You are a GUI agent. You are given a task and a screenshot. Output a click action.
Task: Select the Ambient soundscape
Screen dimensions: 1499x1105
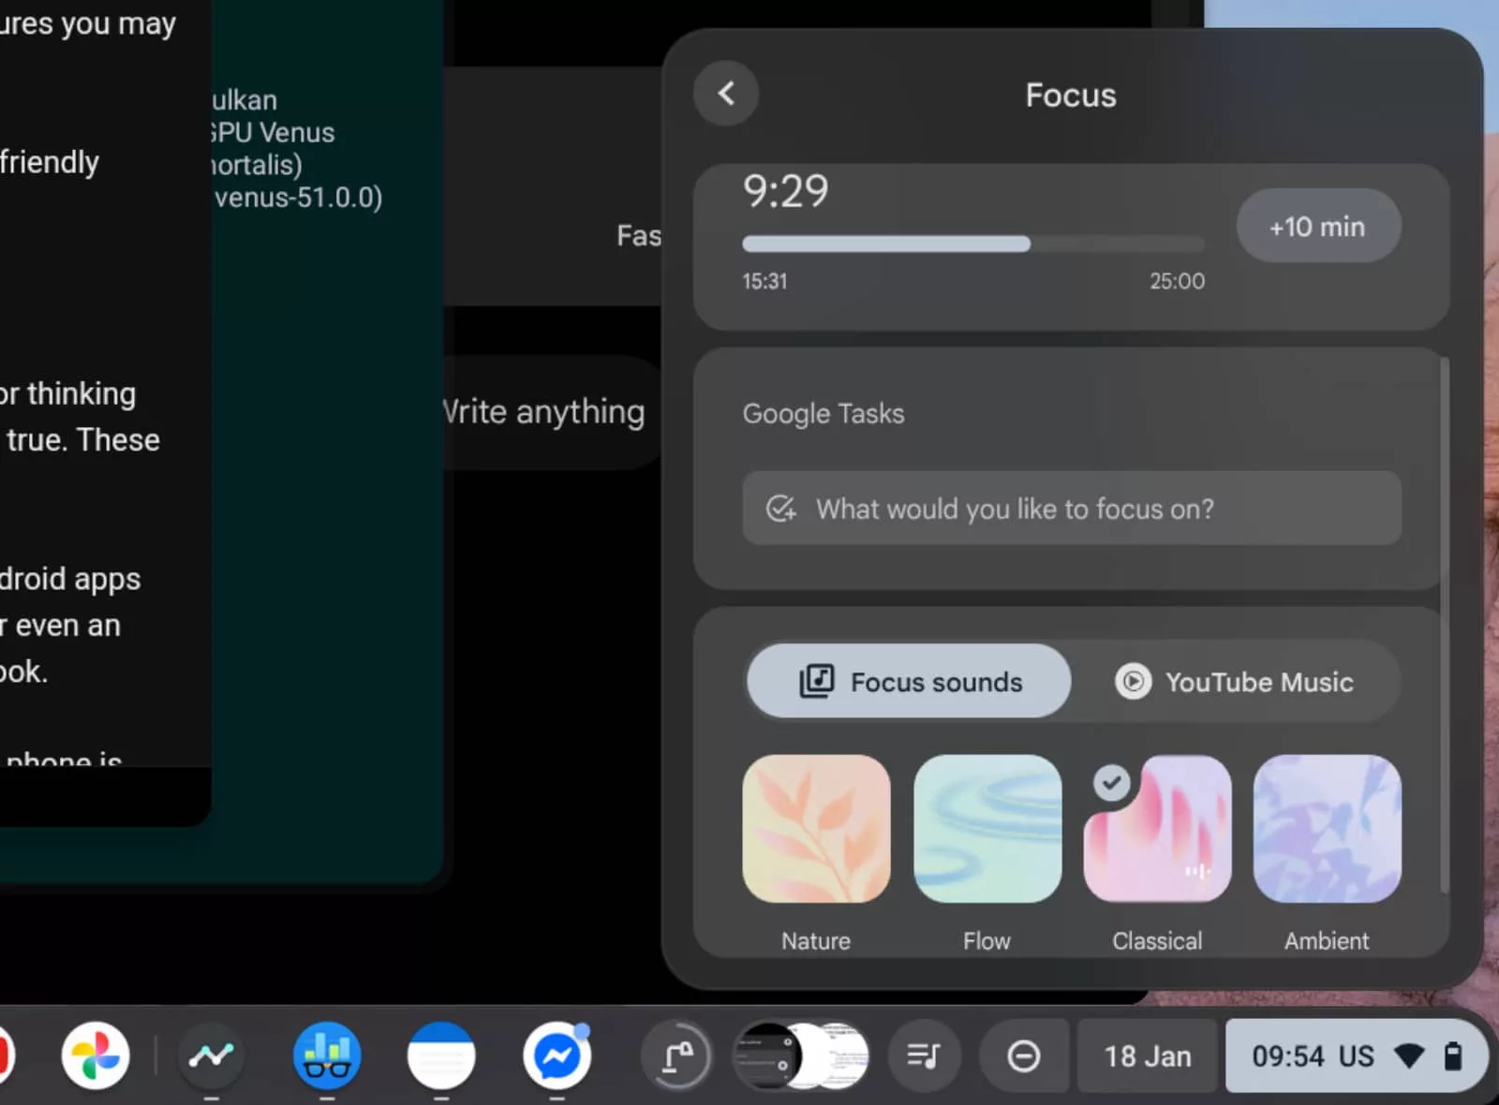(x=1327, y=829)
